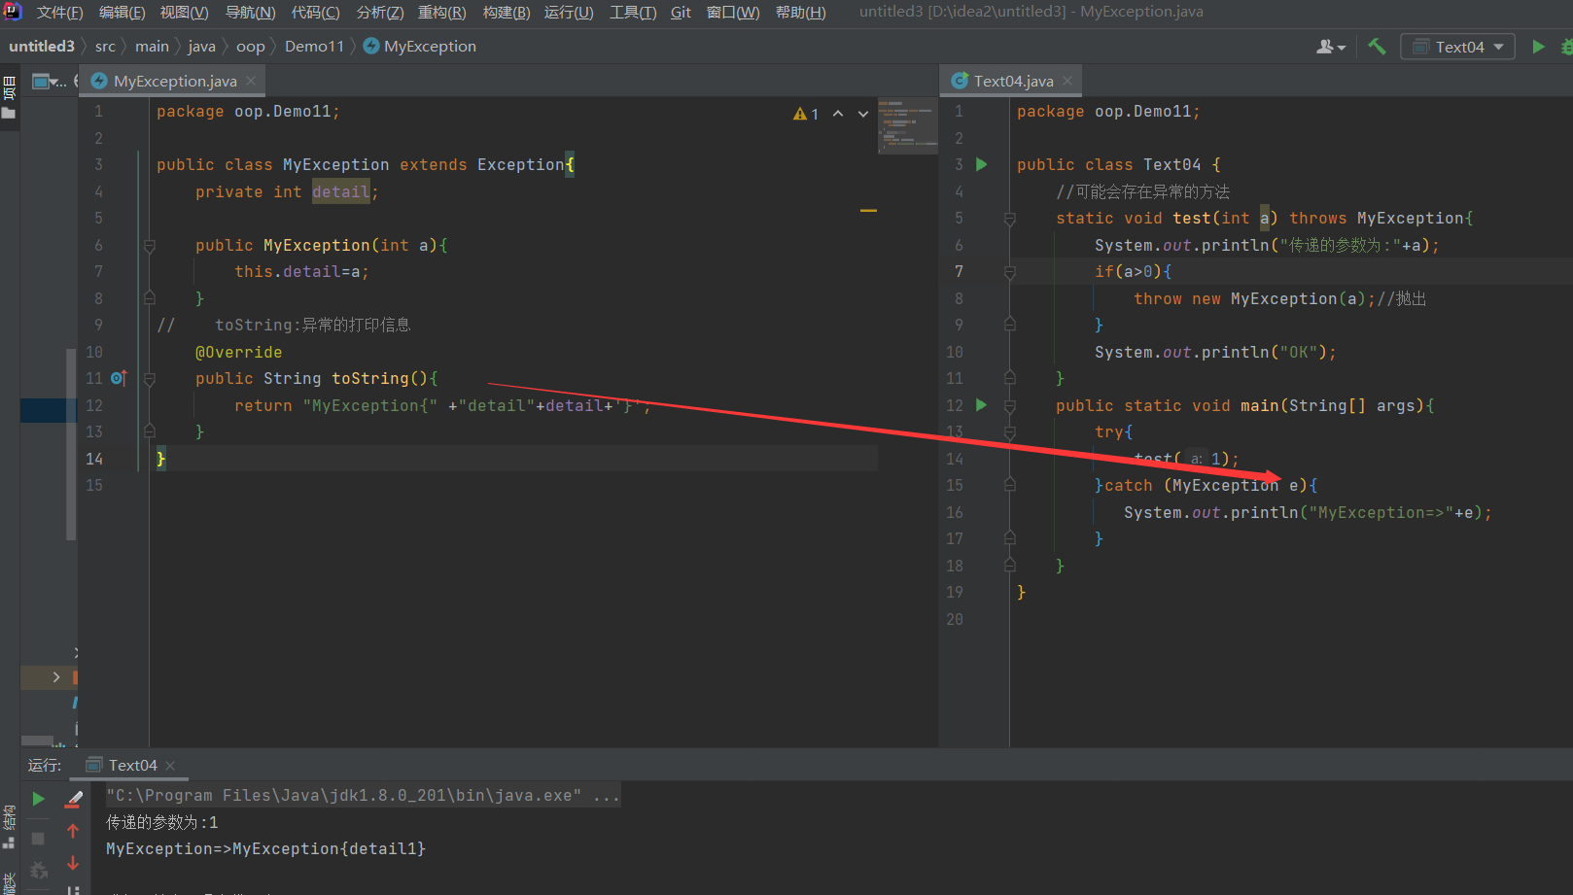The height and width of the screenshot is (895, 1573).
Task: Open the 运行(U) menu
Action: pyautogui.click(x=569, y=13)
